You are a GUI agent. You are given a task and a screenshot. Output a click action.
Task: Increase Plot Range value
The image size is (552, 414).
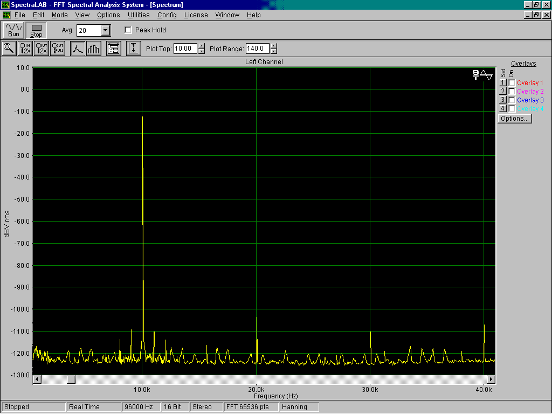pos(274,46)
